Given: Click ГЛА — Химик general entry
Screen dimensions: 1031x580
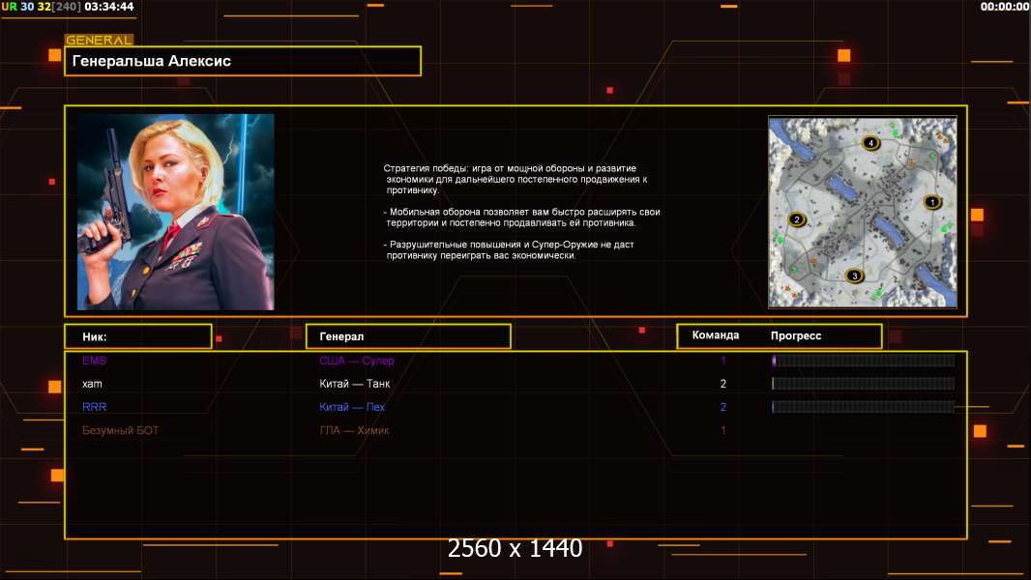Looking at the screenshot, I should pyautogui.click(x=354, y=430).
